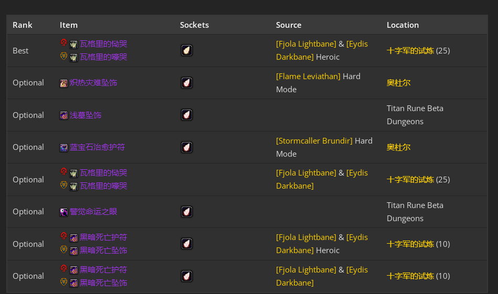Open the 炽热灾难坠饰 item link
Screen dimensions: 498x294
(x=93, y=83)
